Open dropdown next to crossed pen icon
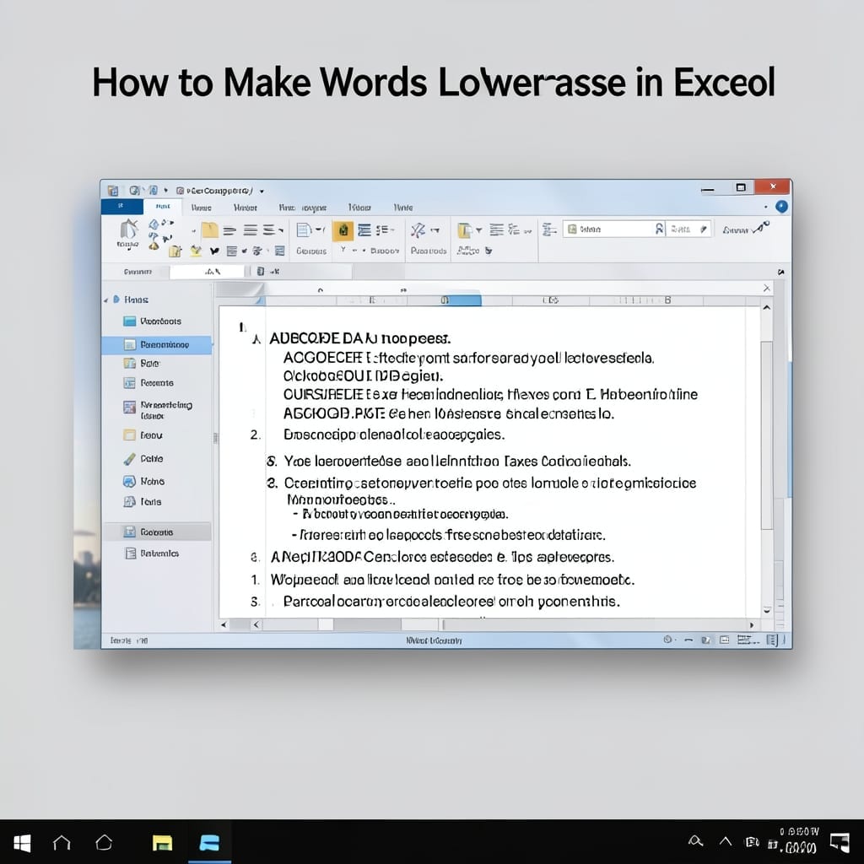 [435, 230]
